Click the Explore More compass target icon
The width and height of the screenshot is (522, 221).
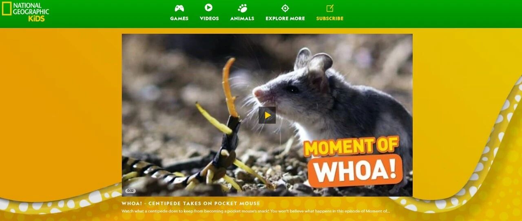285,8
